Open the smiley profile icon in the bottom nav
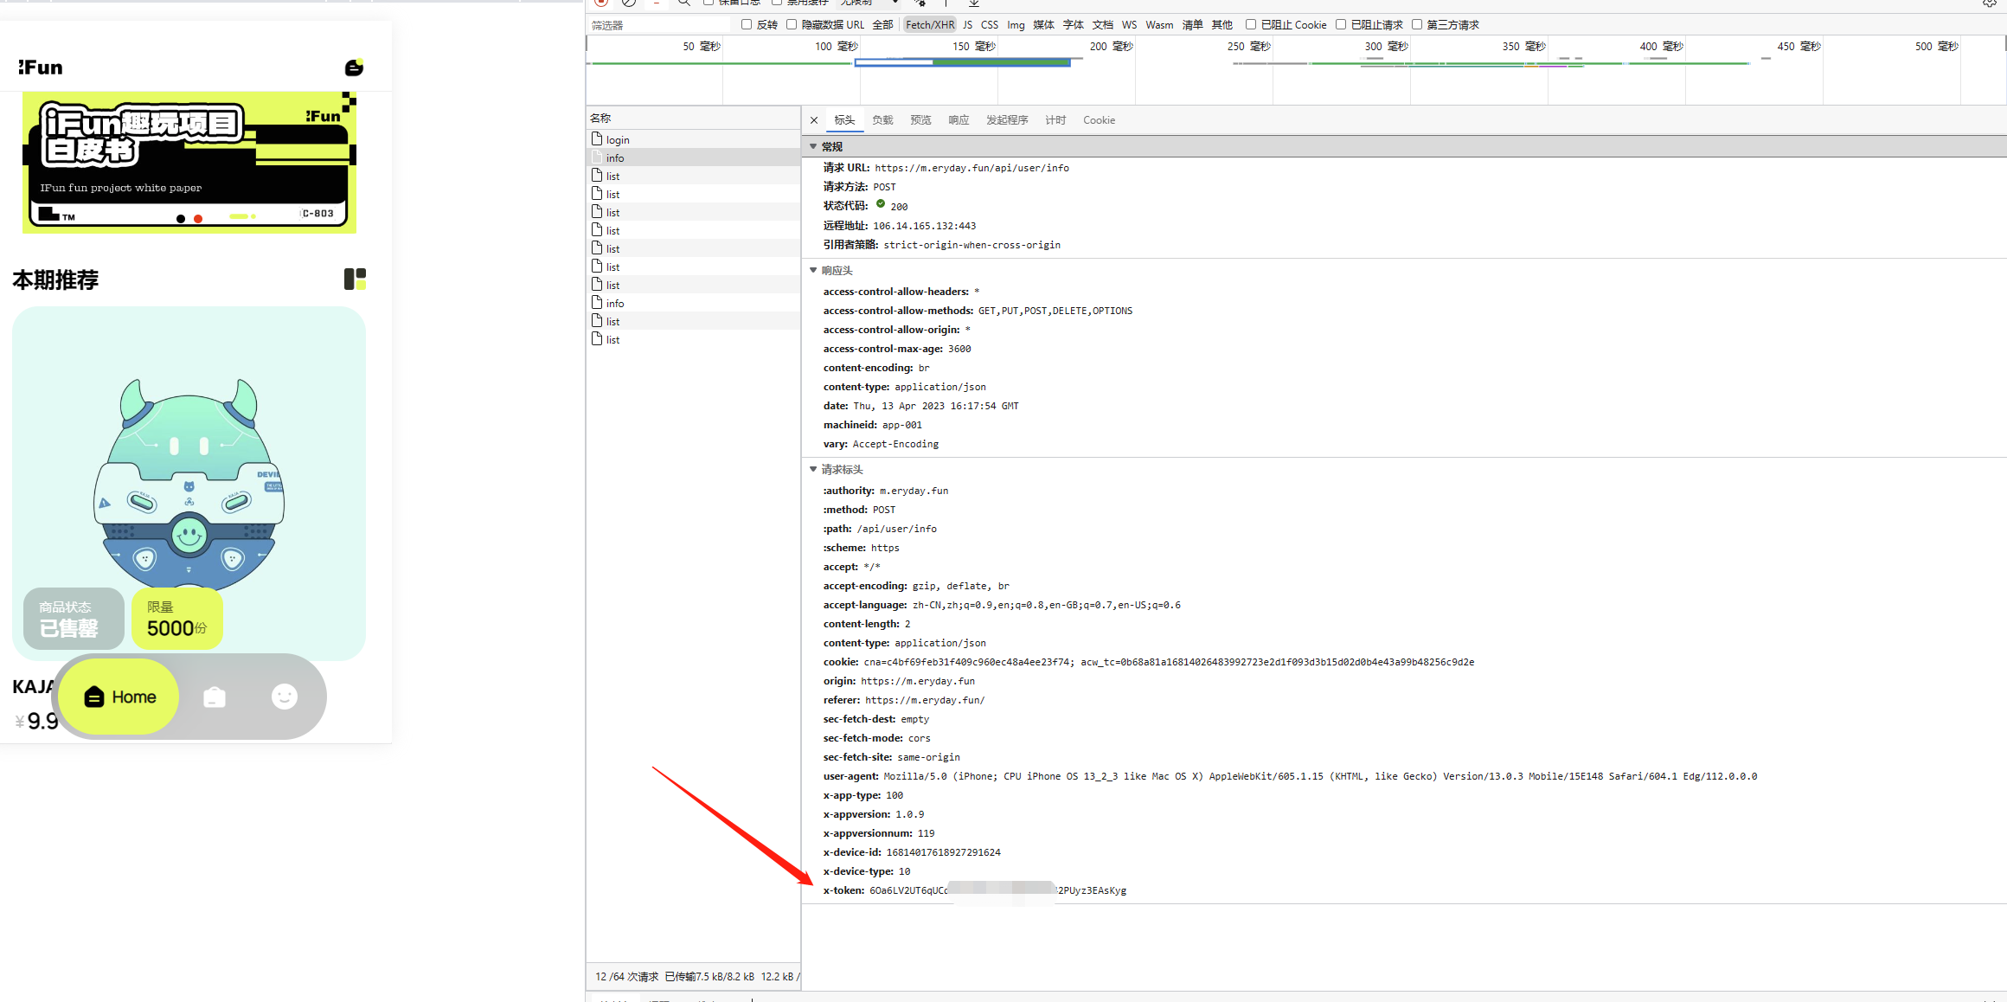This screenshot has width=2007, height=1002. pos(285,697)
